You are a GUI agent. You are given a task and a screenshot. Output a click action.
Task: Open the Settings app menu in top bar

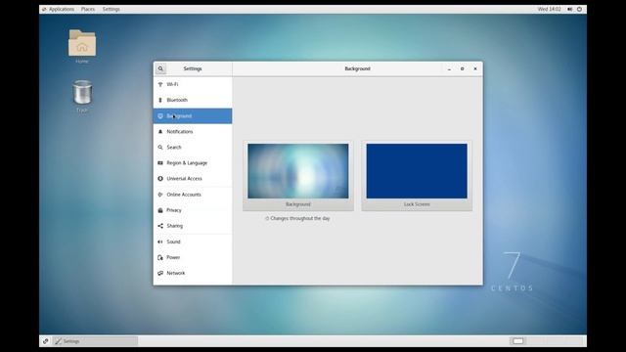[111, 9]
